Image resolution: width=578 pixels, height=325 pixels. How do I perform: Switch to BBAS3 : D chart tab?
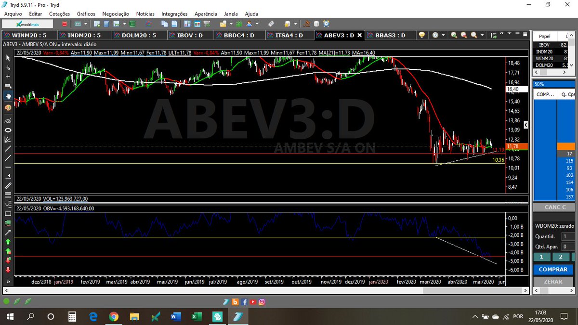[x=391, y=35]
